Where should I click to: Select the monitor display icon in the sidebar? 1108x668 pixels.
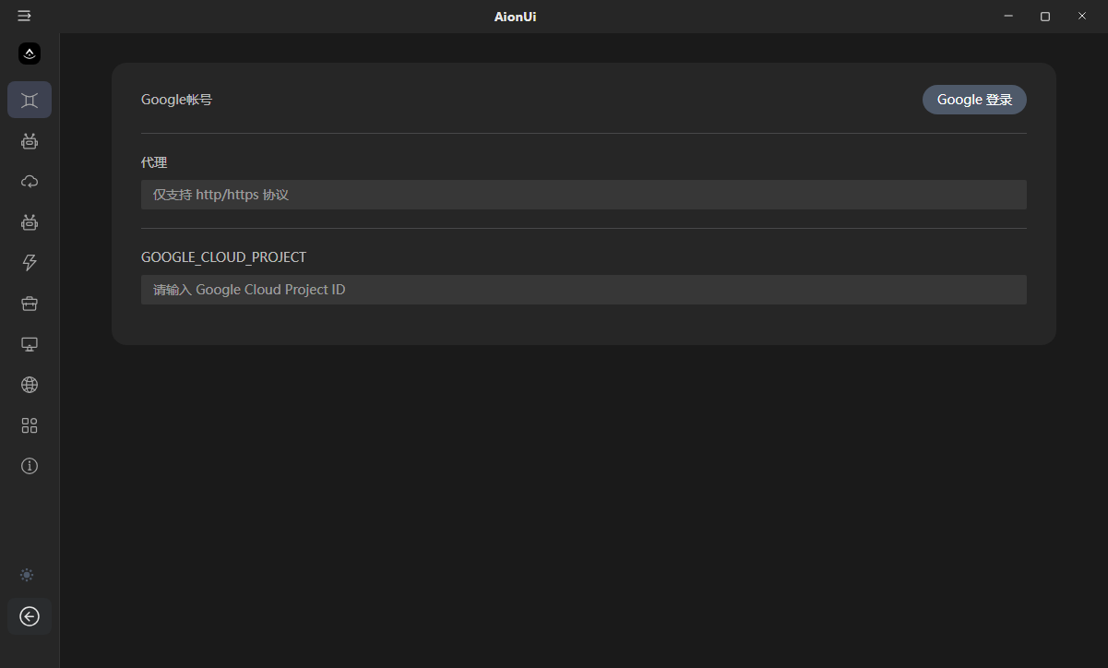pyautogui.click(x=30, y=344)
